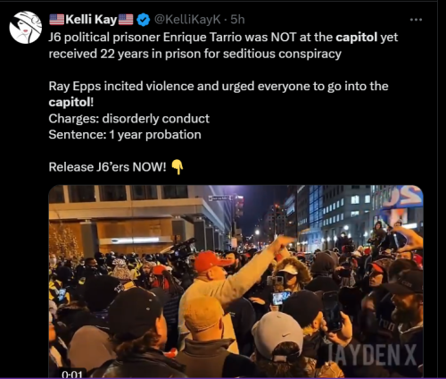This screenshot has height=379, width=446.
Task: Play the embedded night crowd video
Action: (235, 282)
